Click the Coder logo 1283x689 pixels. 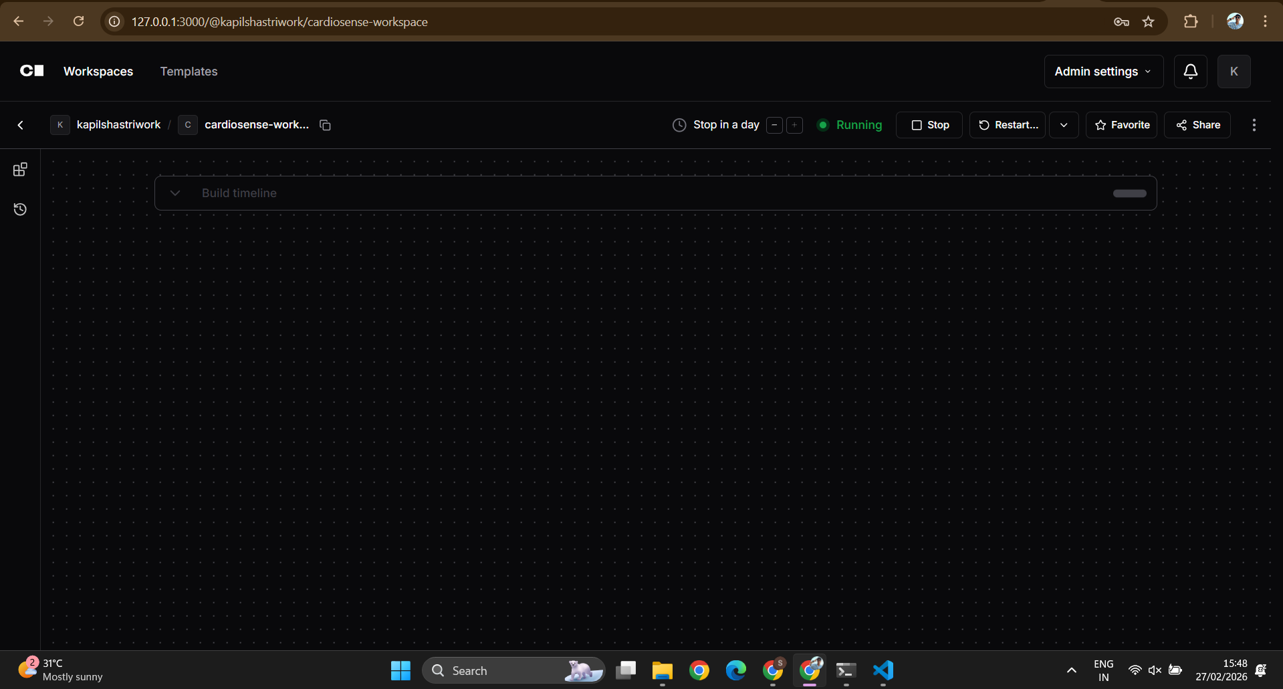32,71
